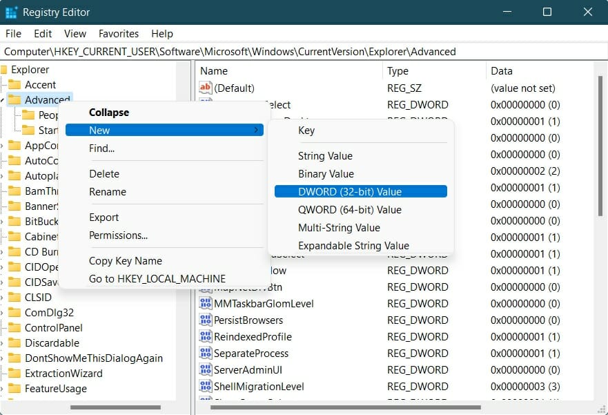This screenshot has height=415, width=608.
Task: Choose Permissions... in the context menu
Action: (x=164, y=235)
